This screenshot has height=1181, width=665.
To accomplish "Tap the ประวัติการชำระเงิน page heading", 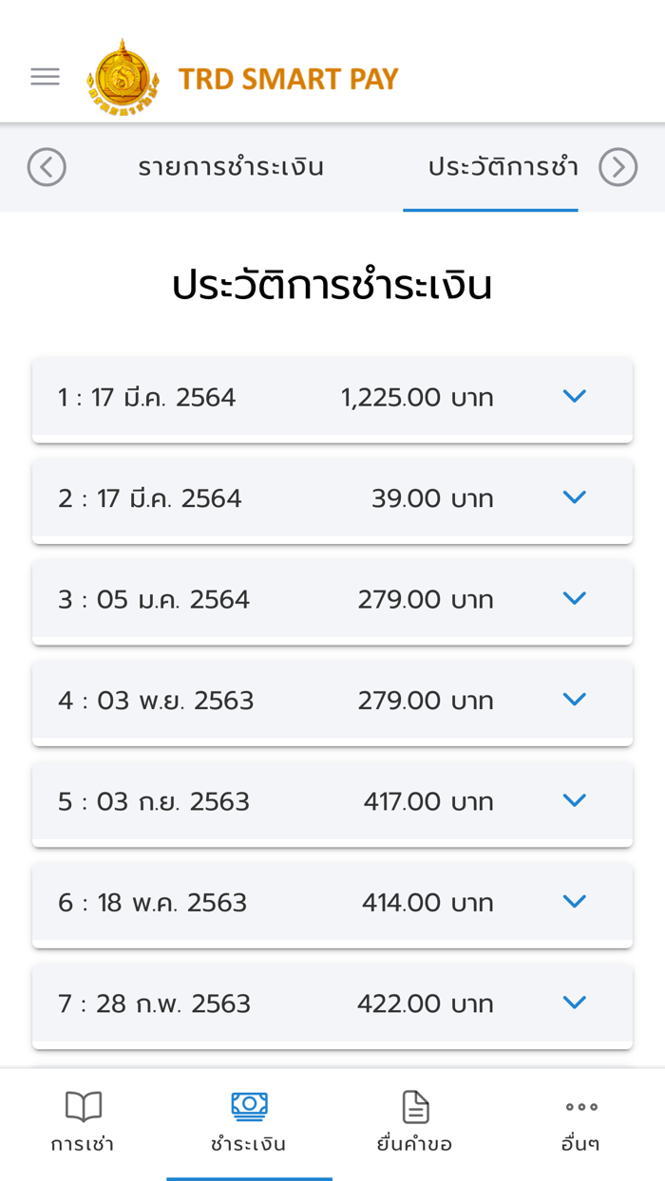I will [332, 284].
